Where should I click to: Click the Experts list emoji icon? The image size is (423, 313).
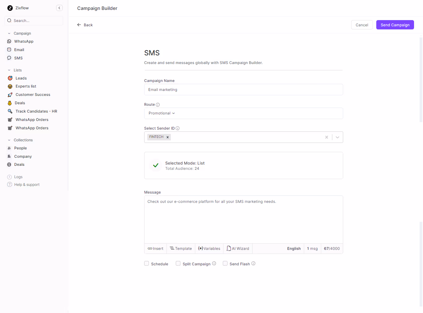point(10,86)
